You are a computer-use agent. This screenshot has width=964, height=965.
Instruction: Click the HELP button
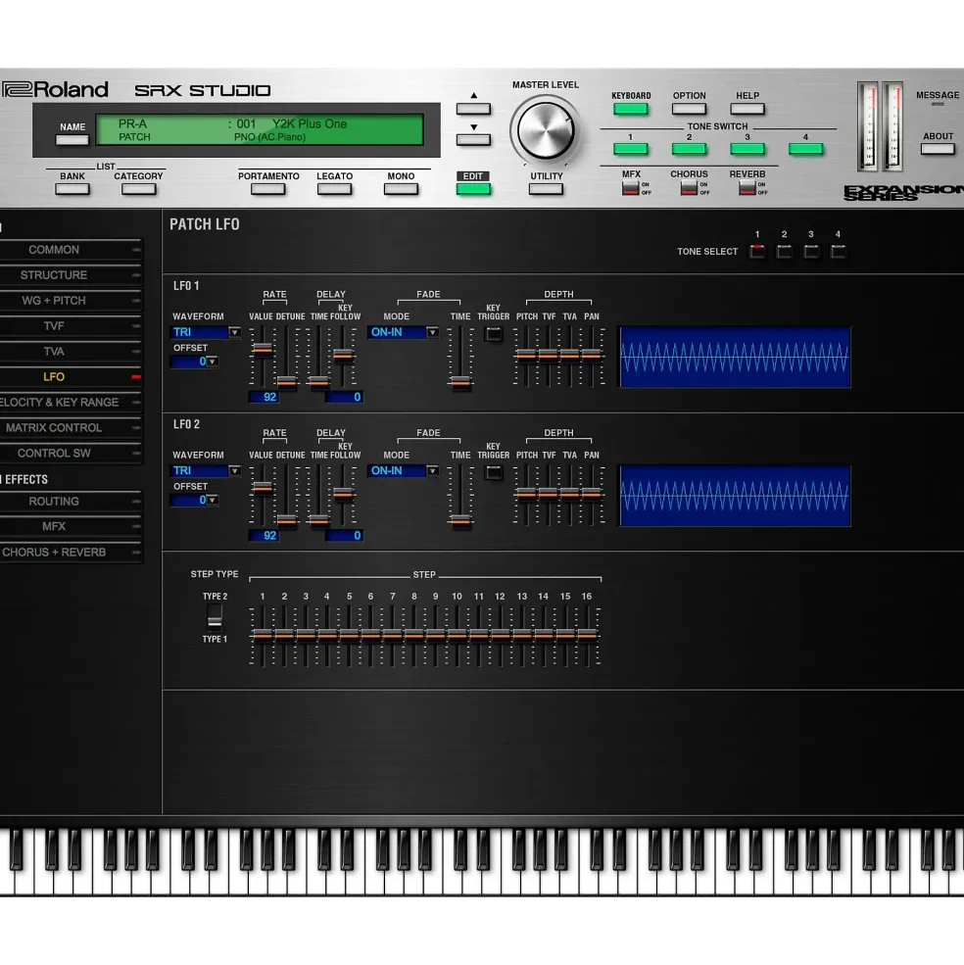(747, 110)
